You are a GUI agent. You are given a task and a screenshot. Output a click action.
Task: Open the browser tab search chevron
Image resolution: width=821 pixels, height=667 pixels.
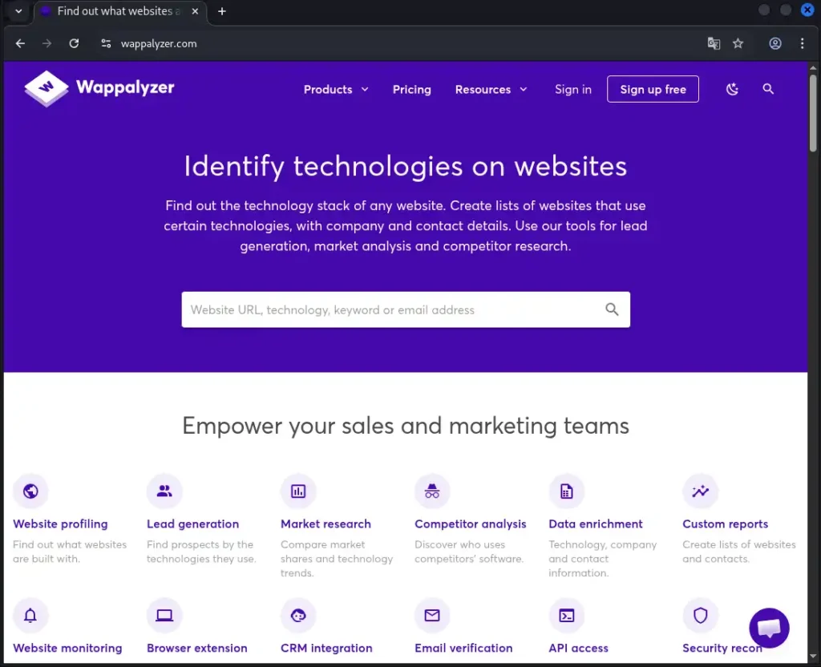click(x=18, y=11)
